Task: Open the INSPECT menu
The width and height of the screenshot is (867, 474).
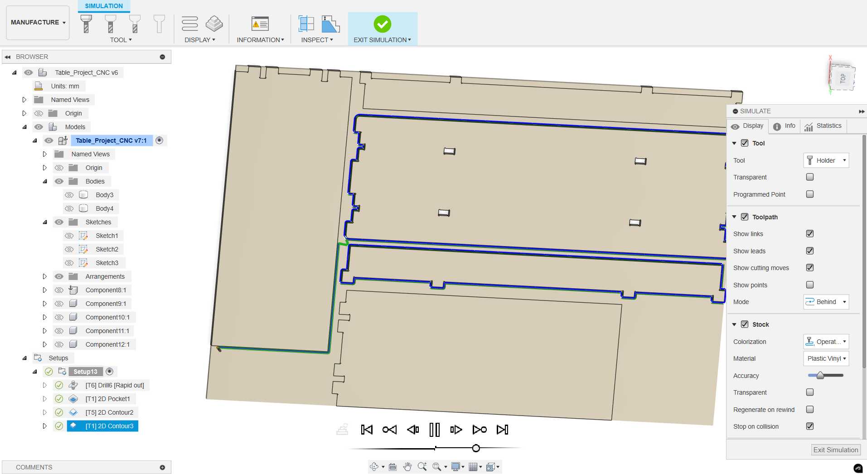Action: point(317,40)
